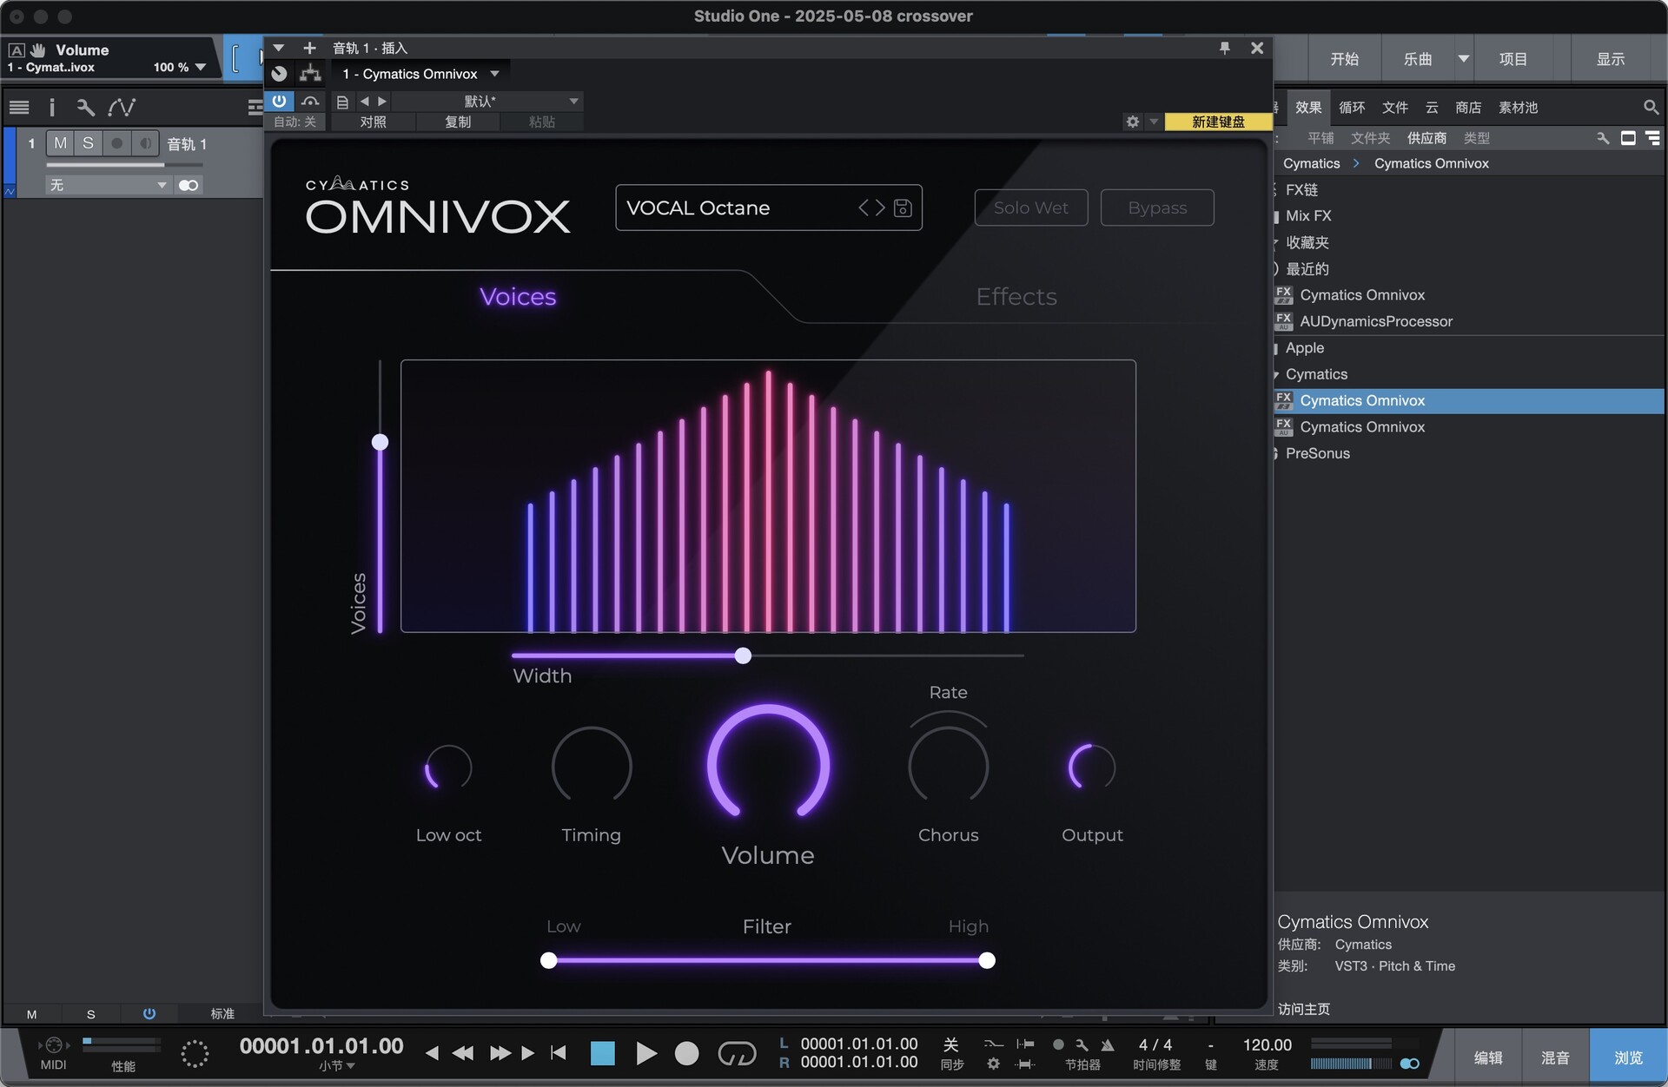1668x1087 pixels.
Task: Switch to Voices tab in Omnivox
Action: coord(518,297)
